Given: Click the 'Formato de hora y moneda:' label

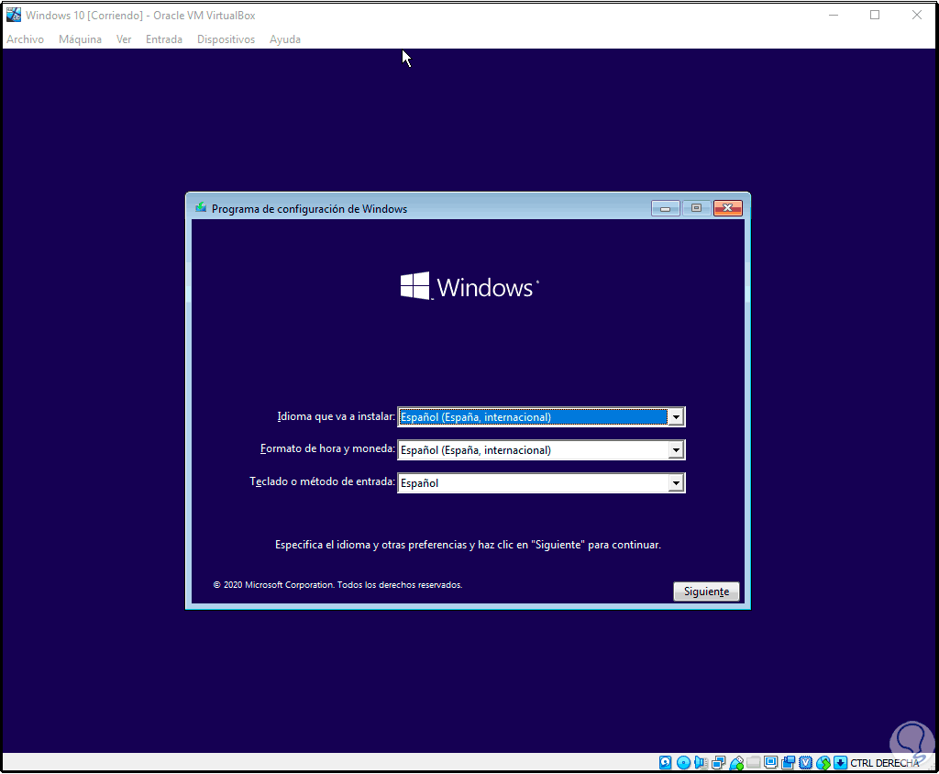Looking at the screenshot, I should tap(327, 448).
